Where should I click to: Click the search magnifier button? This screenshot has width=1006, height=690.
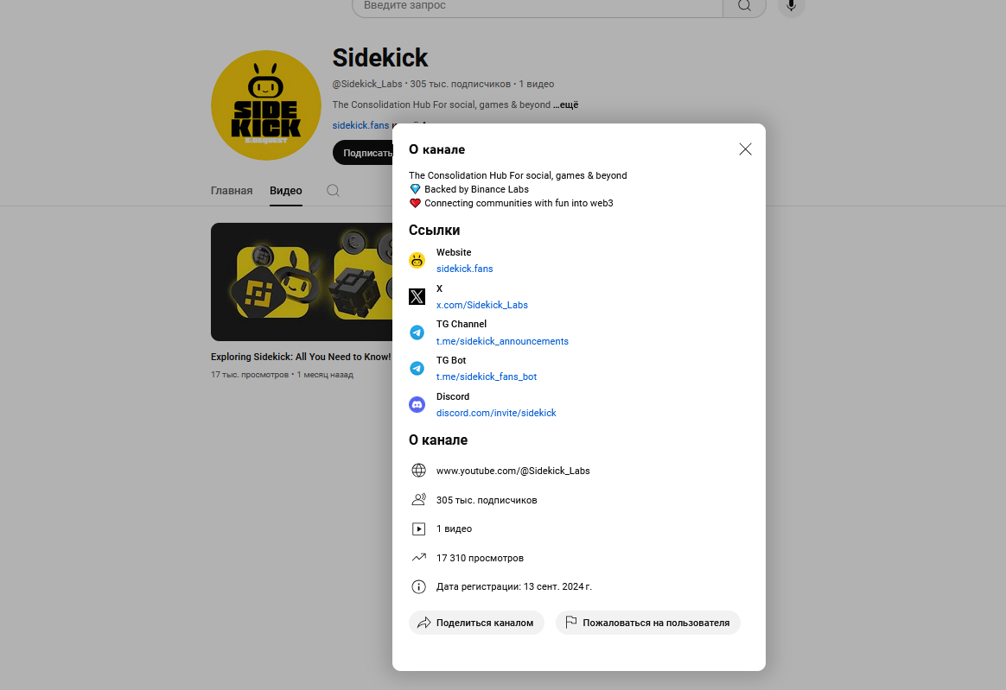tap(744, 6)
